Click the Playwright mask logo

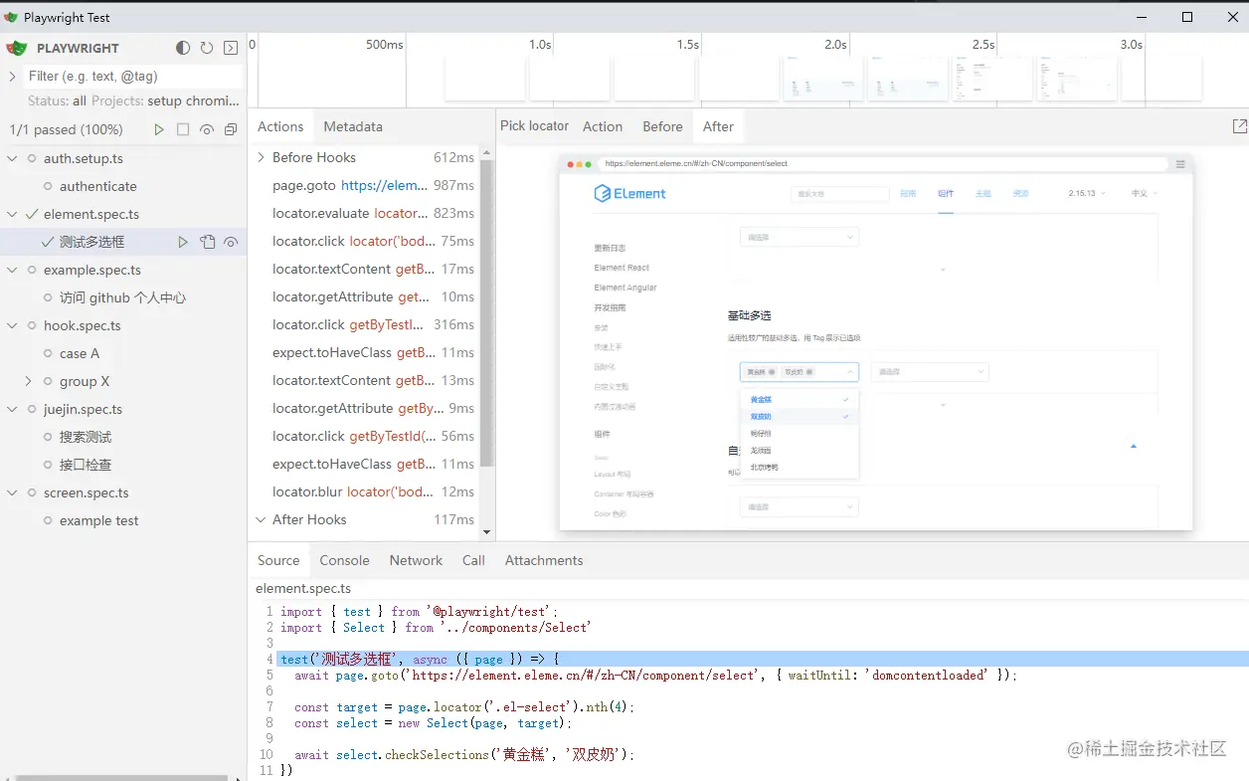tap(16, 48)
